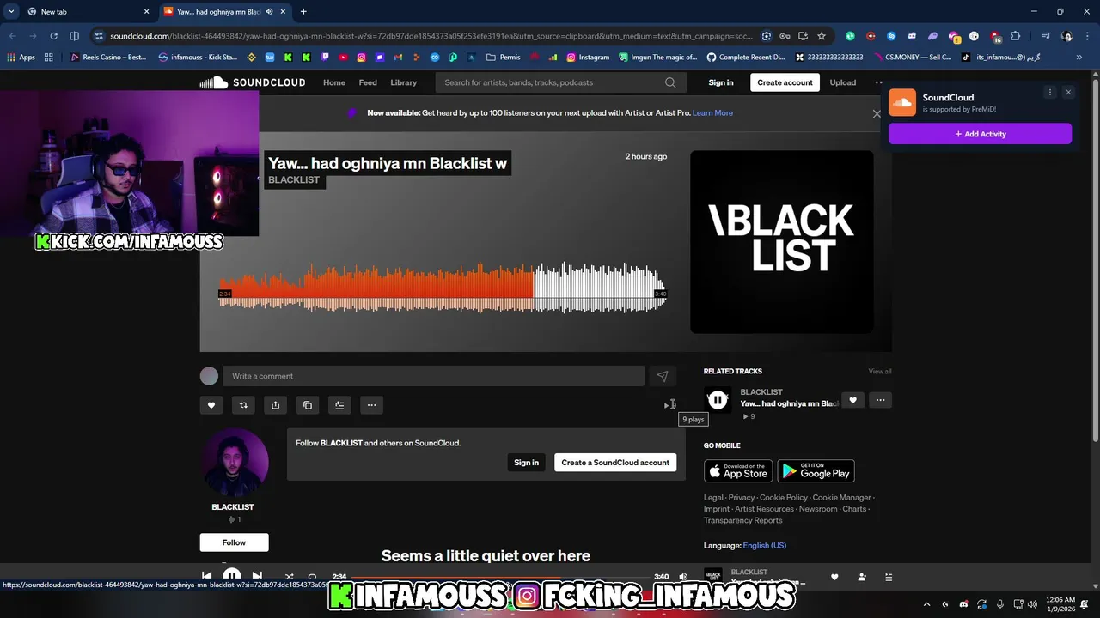
Task: Open the More options button beside queue icon
Action: coord(371,405)
